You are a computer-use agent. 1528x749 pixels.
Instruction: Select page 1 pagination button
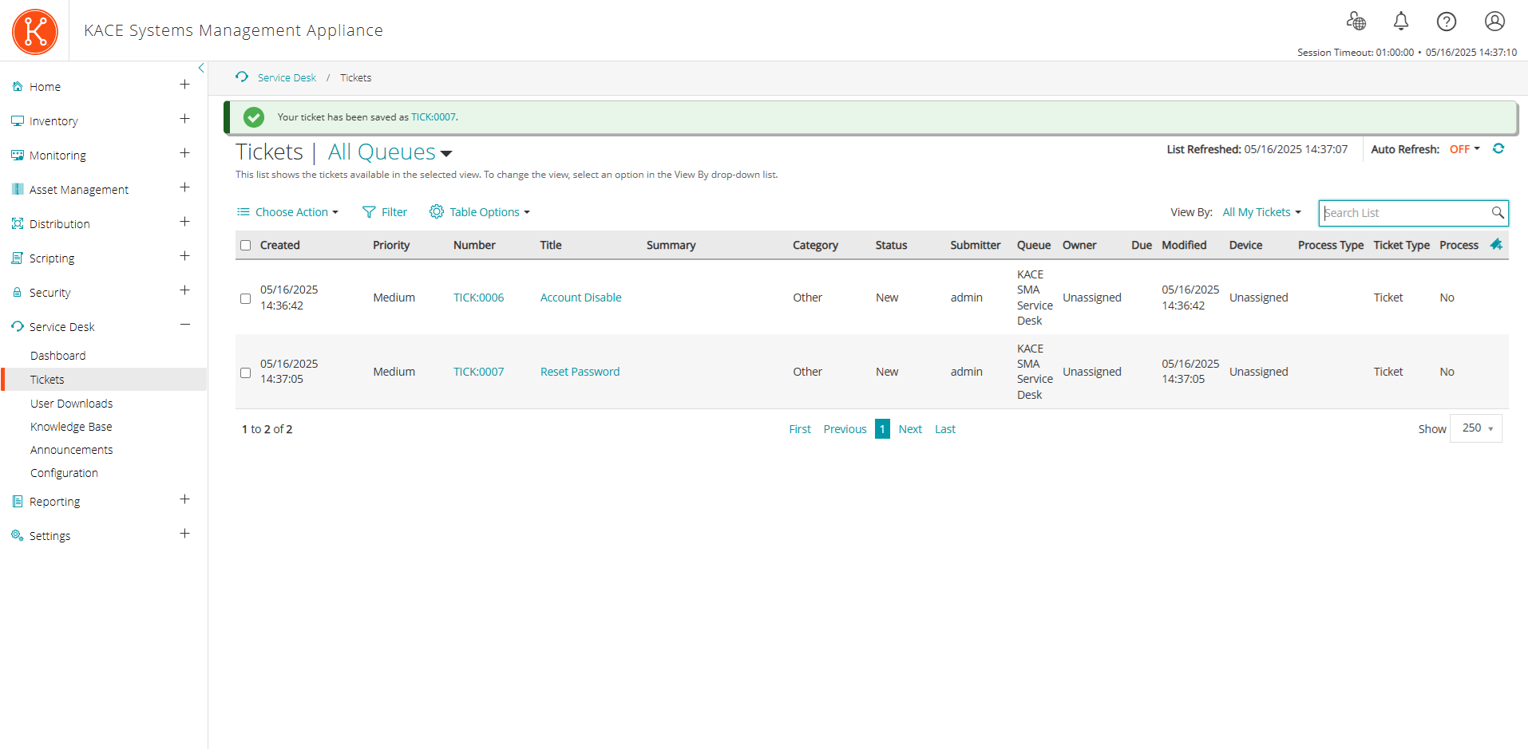[x=882, y=429]
